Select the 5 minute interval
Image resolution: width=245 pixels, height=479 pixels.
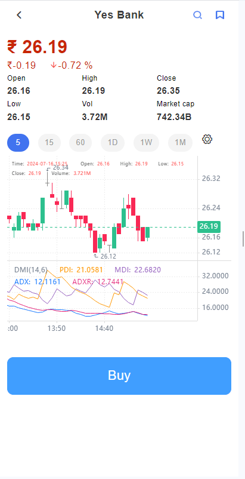[x=18, y=143]
